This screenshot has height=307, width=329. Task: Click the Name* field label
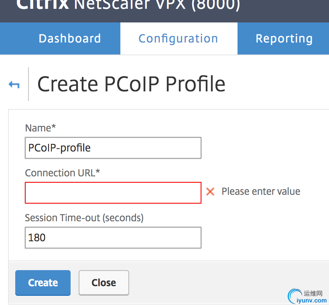tap(41, 128)
